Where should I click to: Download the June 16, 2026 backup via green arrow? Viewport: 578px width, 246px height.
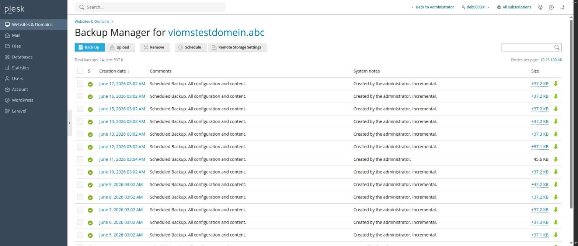(556, 96)
